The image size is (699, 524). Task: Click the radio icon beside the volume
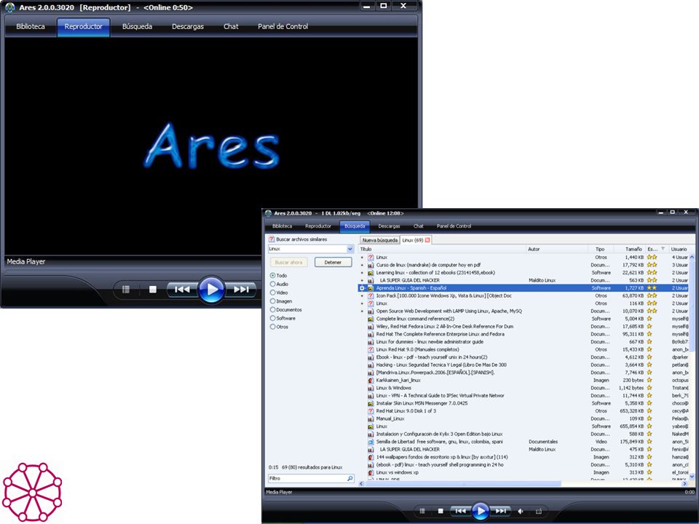pyautogui.click(x=539, y=511)
